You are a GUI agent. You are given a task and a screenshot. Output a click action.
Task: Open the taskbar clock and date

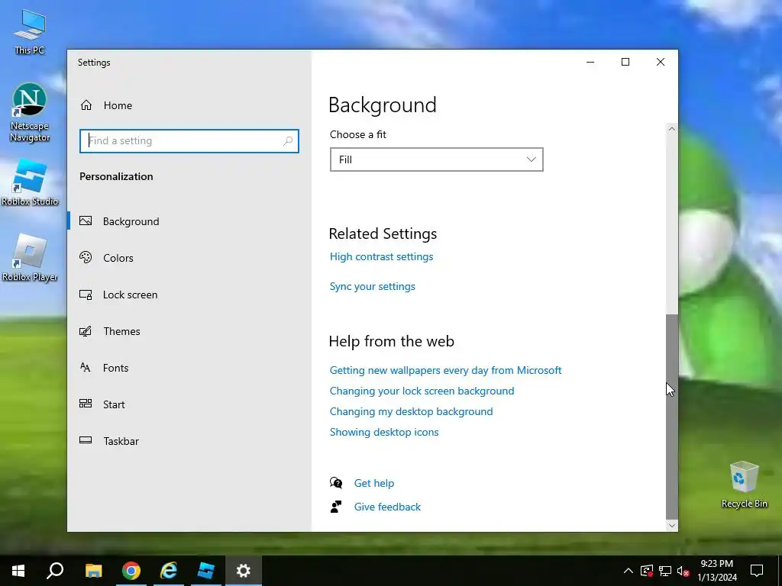click(x=716, y=571)
